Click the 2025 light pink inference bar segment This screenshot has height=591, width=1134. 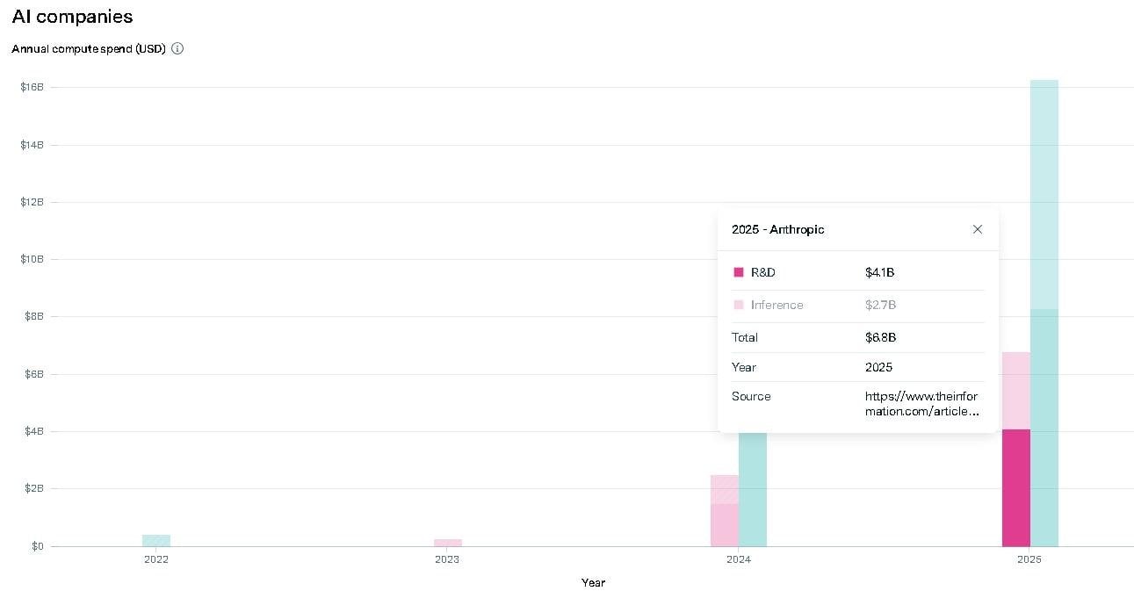(1015, 391)
